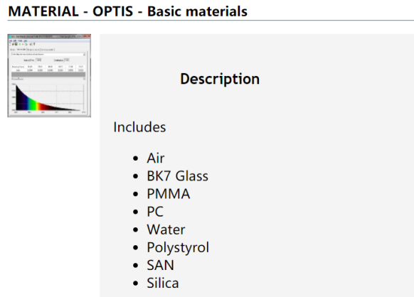Click the spectrum graph inside the thumbnail
Viewport: 414px width, 297px height.
coord(49,97)
